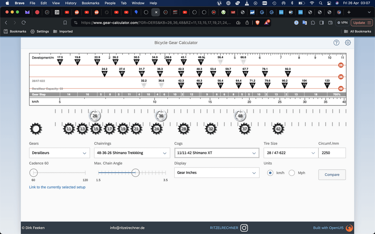This screenshot has height=234, width=375.
Task: Open the browser extensions puzzle icon
Action: (313, 23)
